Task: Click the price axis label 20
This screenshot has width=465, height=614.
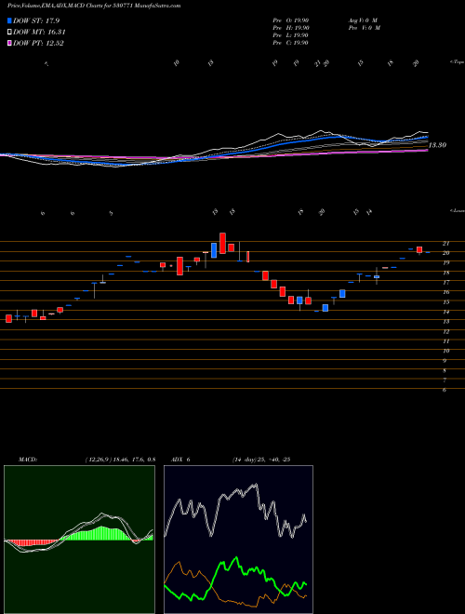Action: [445, 253]
